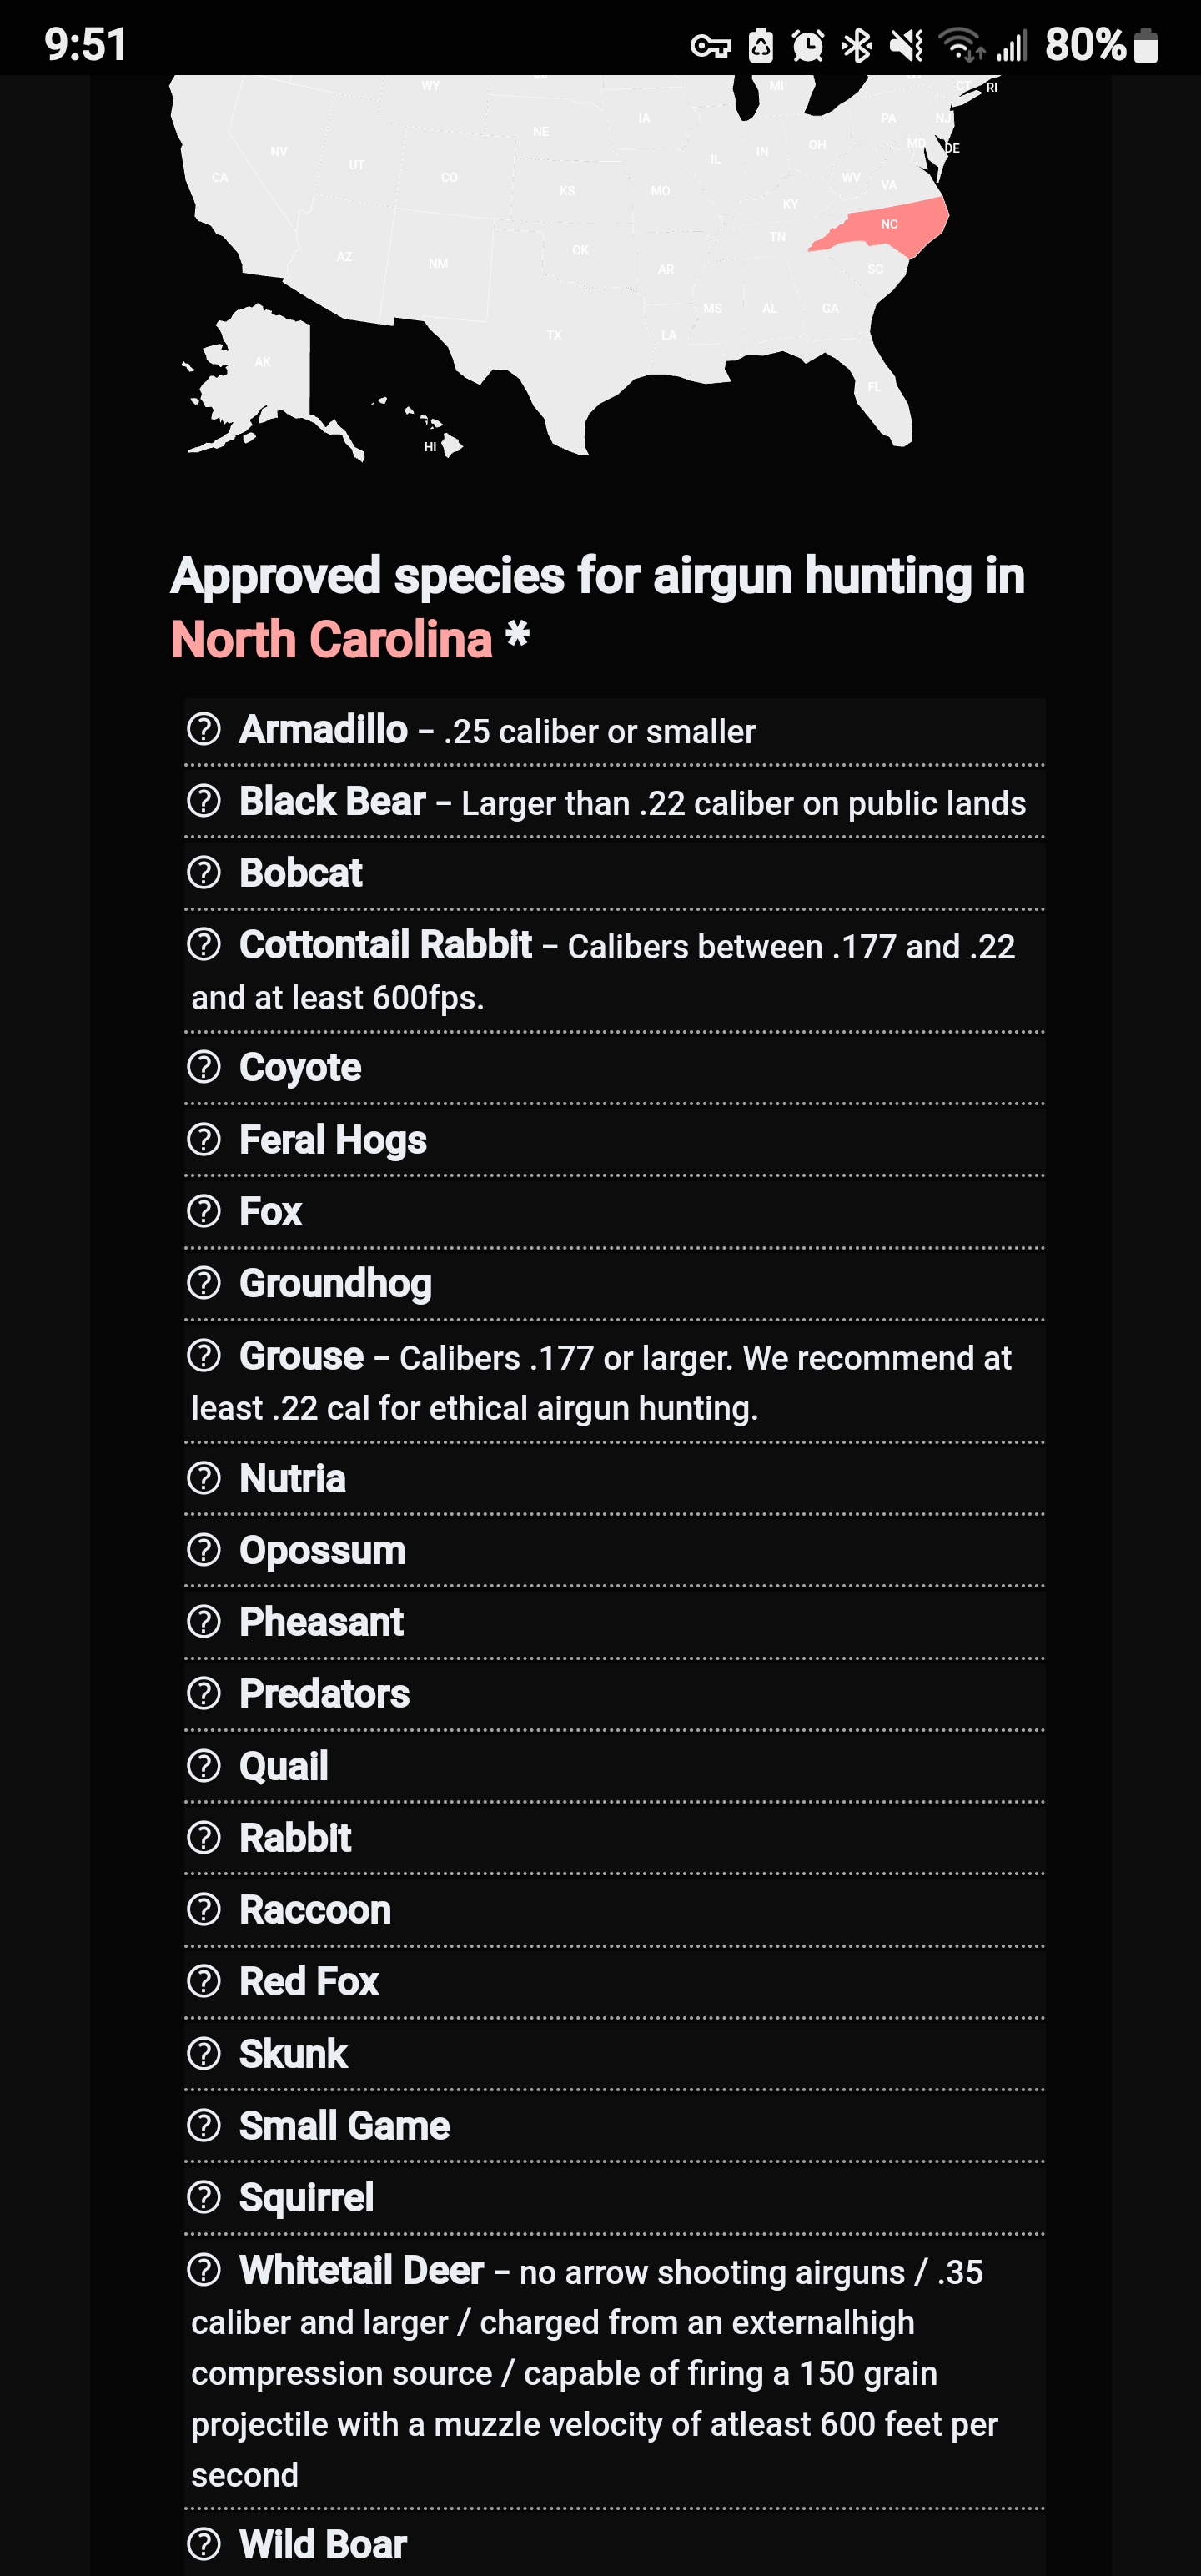Tap the help icon beside Bobcat
1201x2576 pixels.
pyautogui.click(x=204, y=873)
